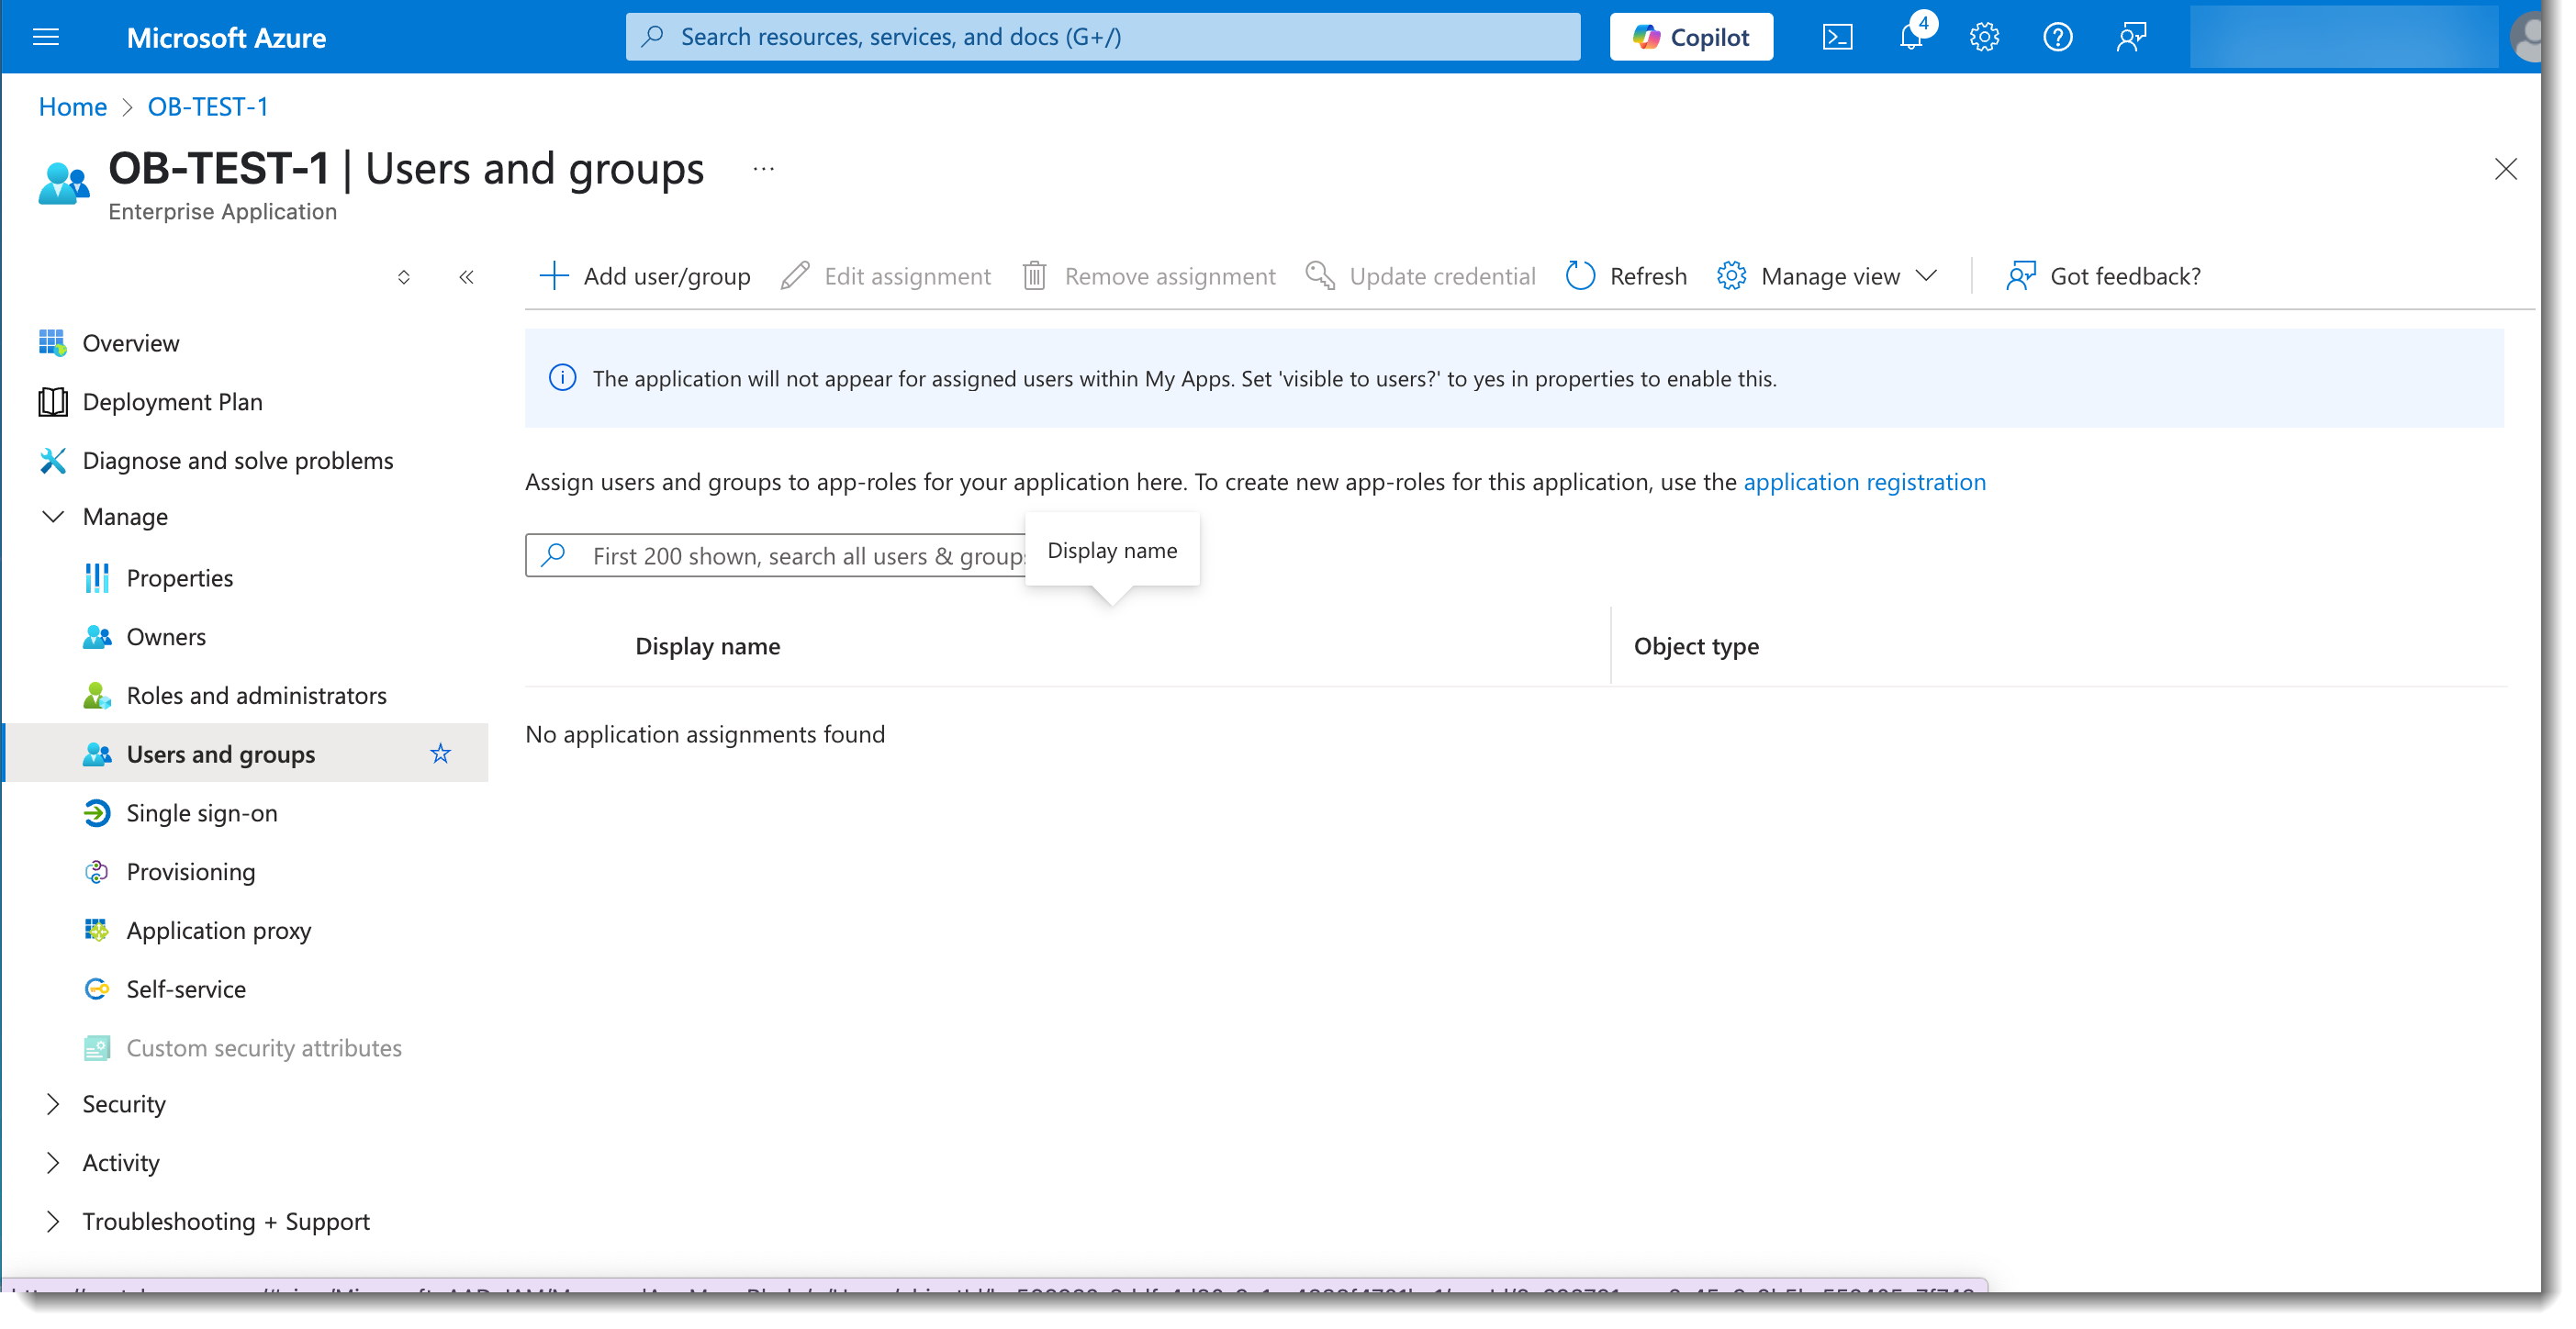Image resolution: width=2576 pixels, height=1329 pixels.
Task: Open the portal settings gear icon
Action: [1984, 37]
